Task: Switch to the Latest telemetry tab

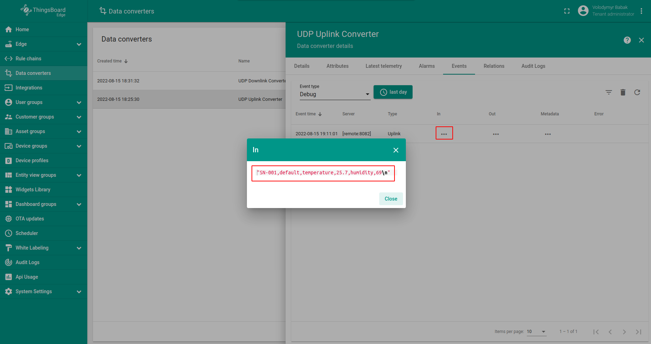Action: pos(384,66)
